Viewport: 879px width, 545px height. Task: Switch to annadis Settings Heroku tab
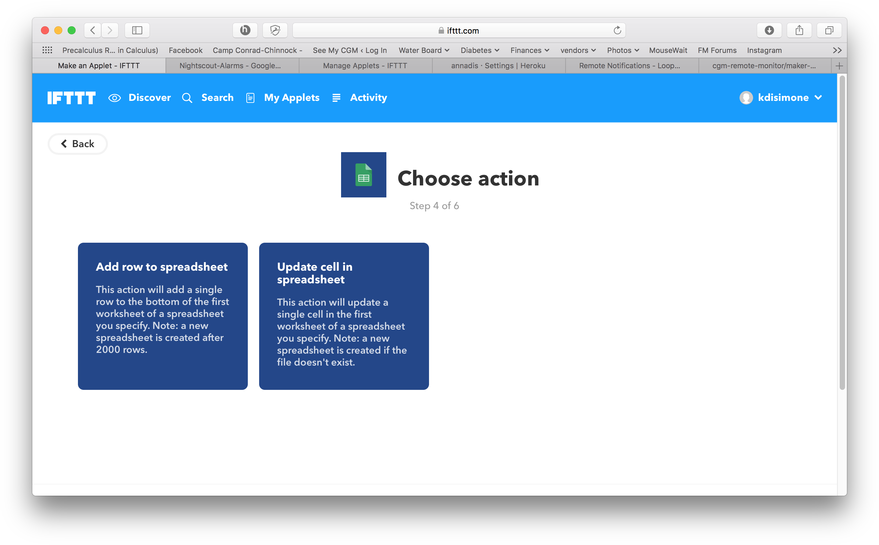(x=498, y=66)
